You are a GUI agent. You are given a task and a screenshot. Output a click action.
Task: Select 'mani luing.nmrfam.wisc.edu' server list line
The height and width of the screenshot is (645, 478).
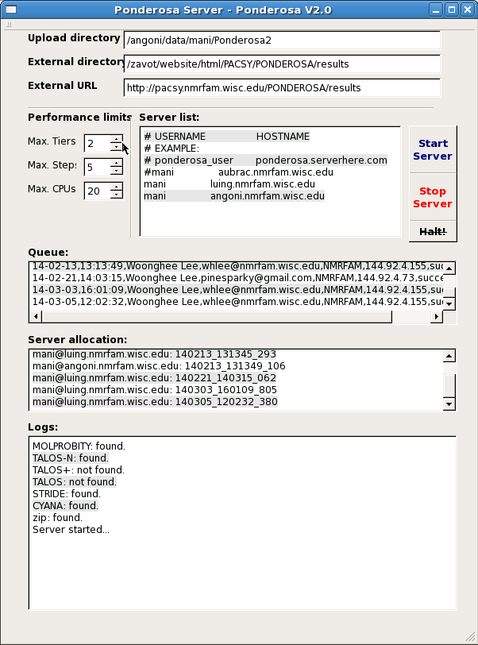(x=229, y=184)
